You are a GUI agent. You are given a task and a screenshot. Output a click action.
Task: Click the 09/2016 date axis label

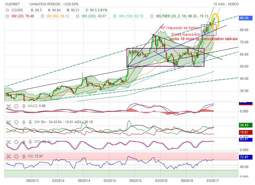click(187, 181)
